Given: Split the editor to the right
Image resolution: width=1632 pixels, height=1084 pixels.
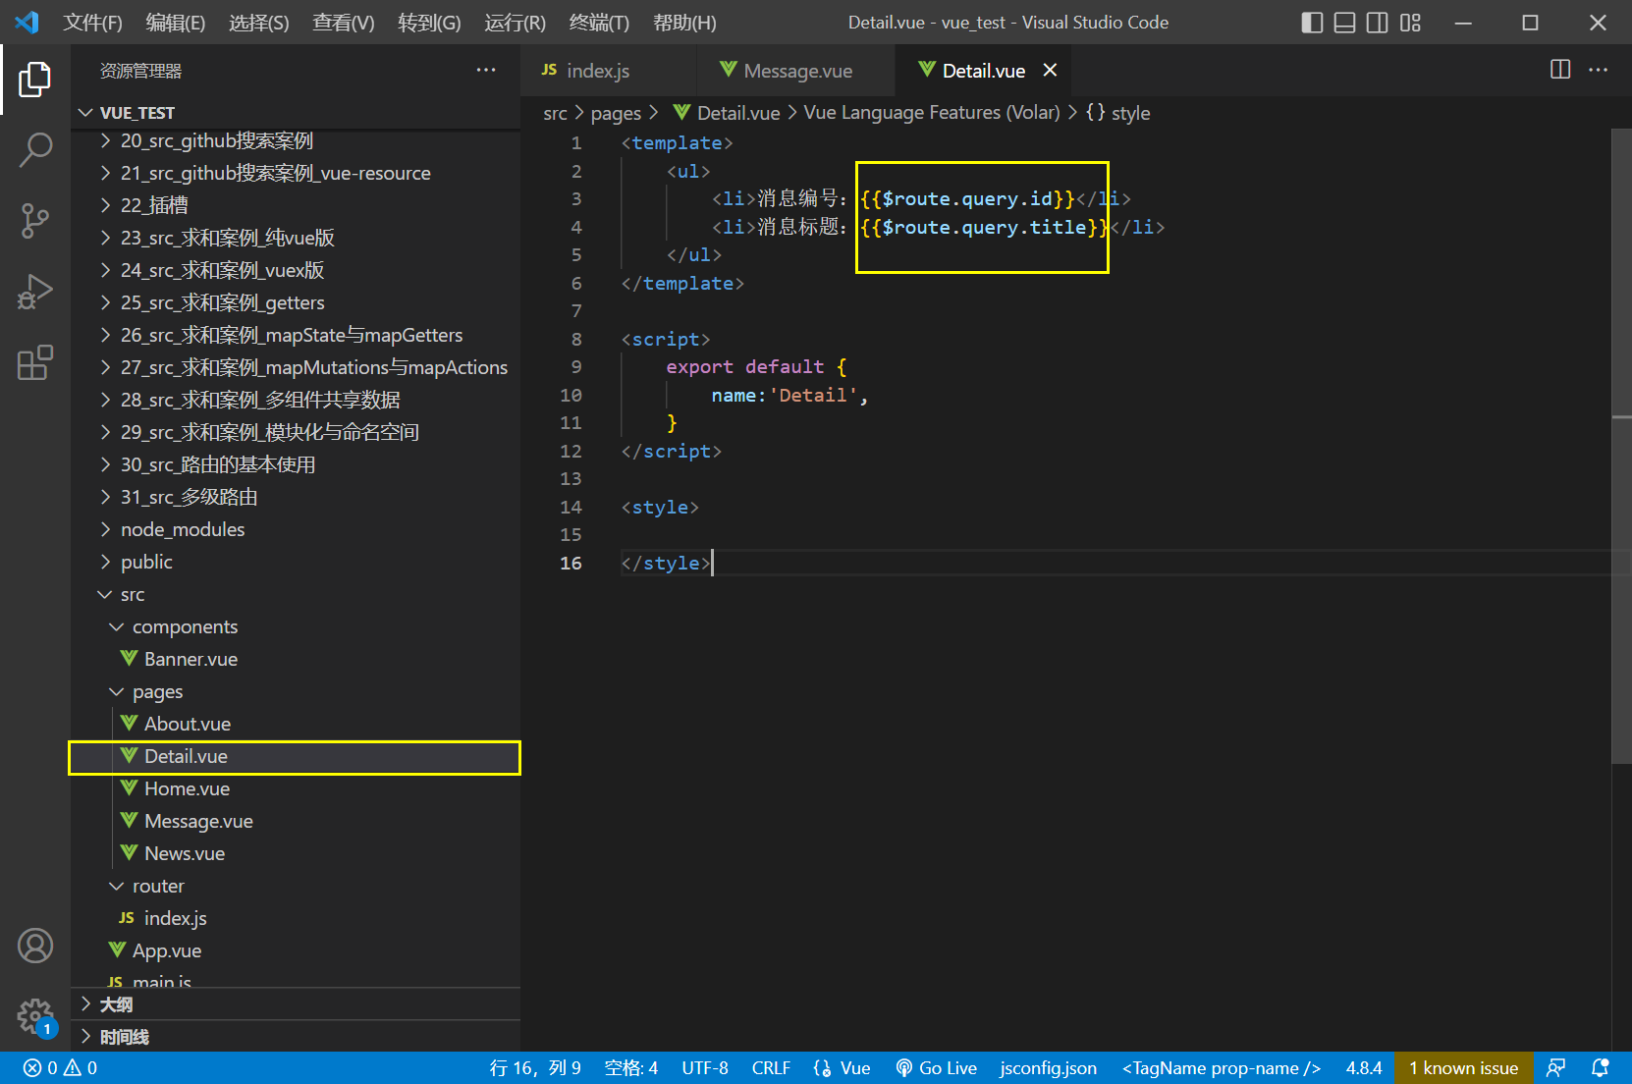Looking at the screenshot, I should tap(1560, 70).
